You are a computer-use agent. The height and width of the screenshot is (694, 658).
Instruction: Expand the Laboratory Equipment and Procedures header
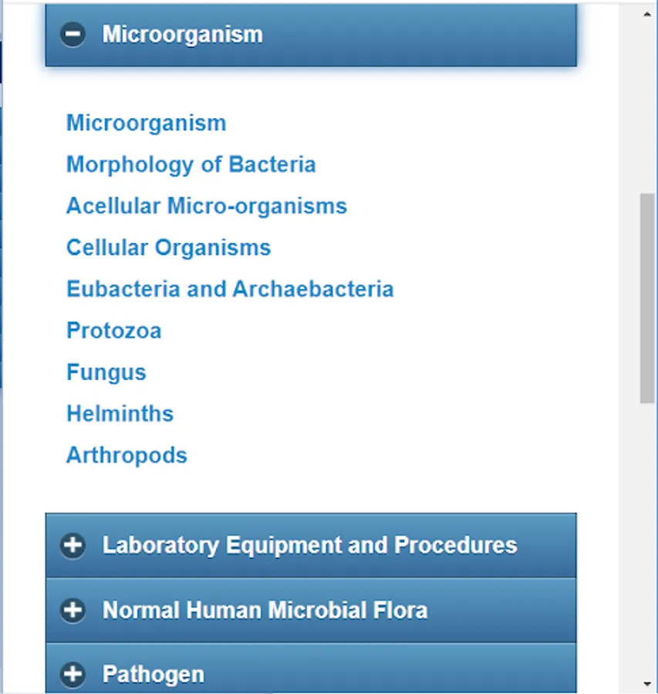click(x=309, y=545)
